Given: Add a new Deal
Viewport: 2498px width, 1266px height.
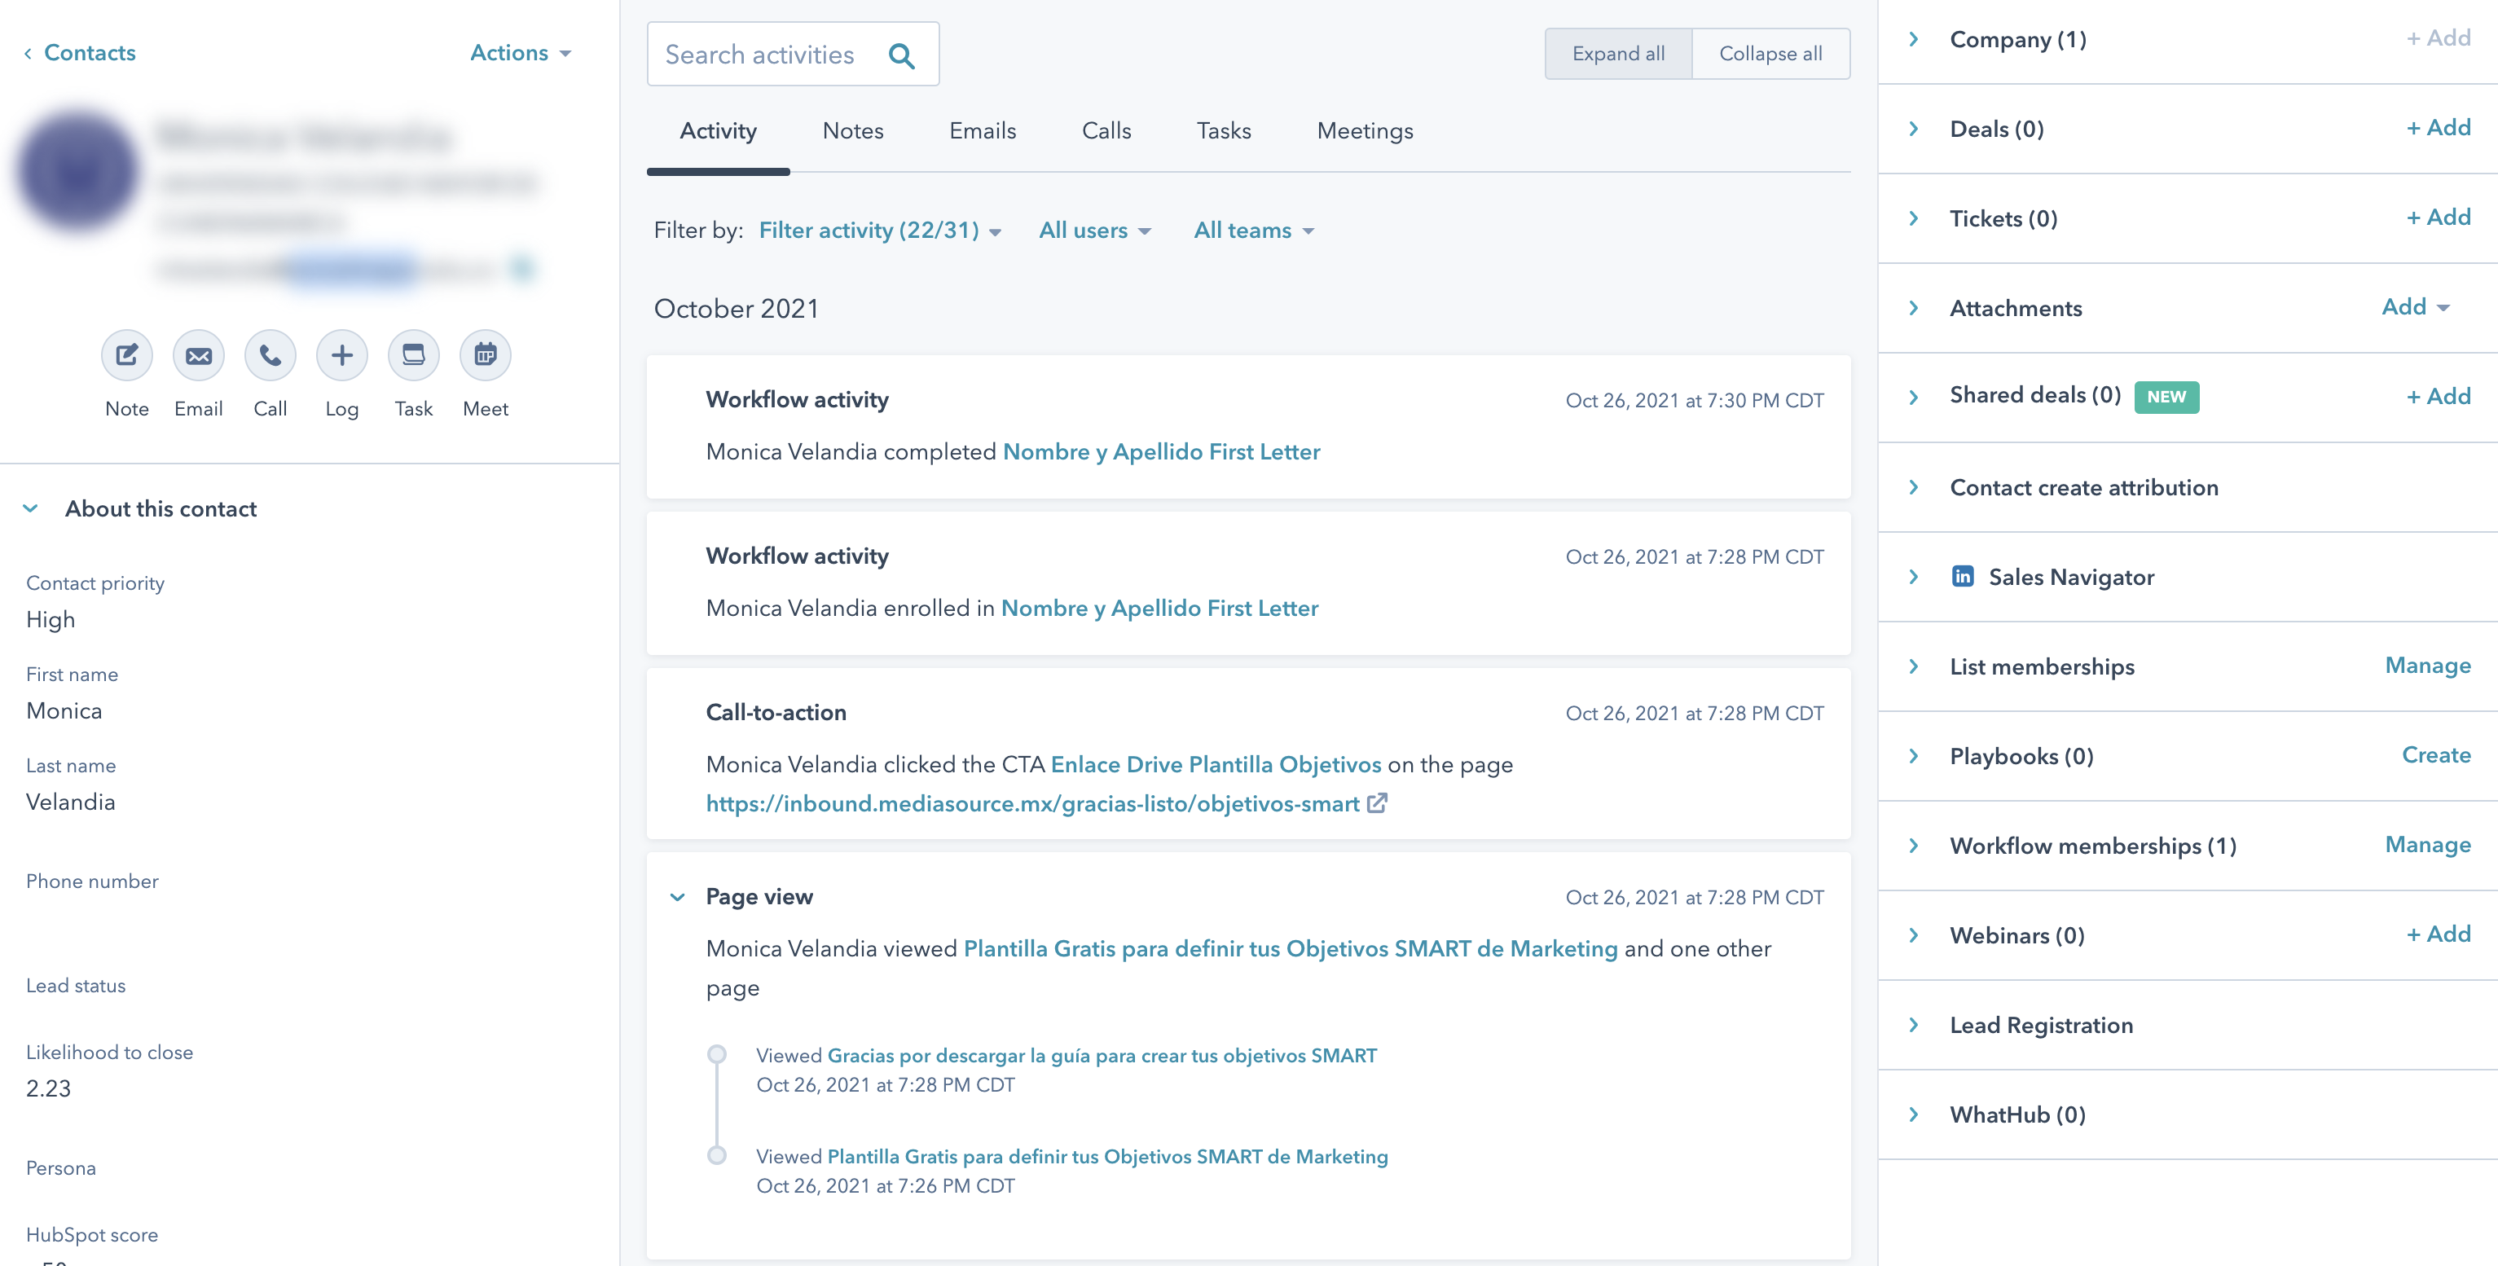Looking at the screenshot, I should coord(2438,128).
